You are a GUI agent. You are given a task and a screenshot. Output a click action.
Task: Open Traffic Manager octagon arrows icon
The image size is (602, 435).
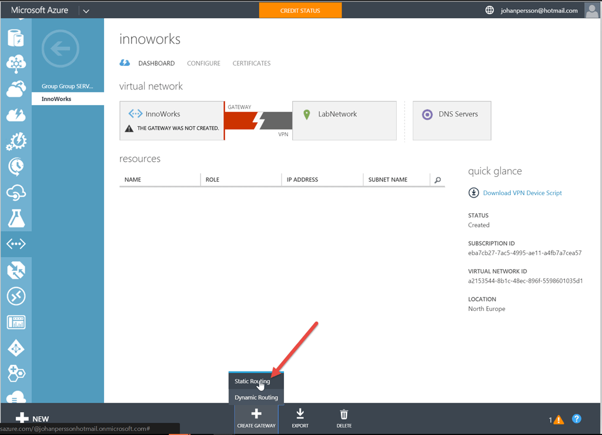click(16, 270)
